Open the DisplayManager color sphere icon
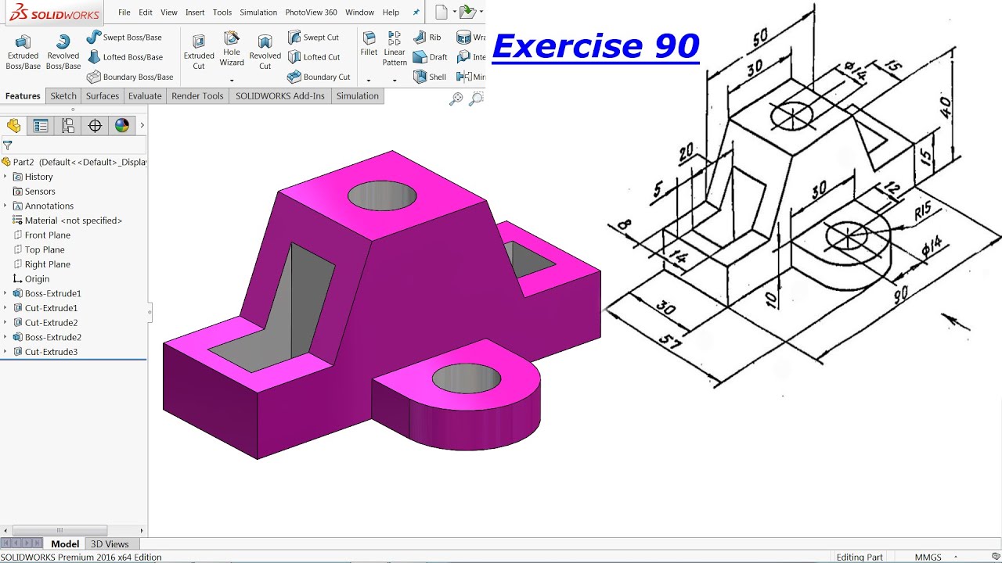 click(x=121, y=126)
